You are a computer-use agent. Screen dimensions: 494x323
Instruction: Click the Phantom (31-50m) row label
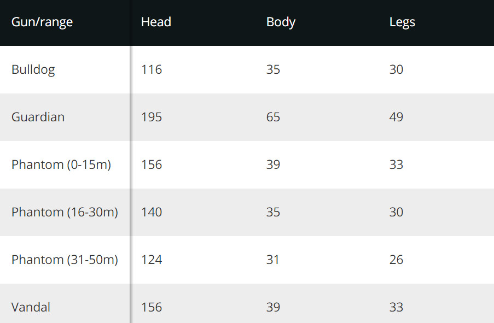point(65,260)
